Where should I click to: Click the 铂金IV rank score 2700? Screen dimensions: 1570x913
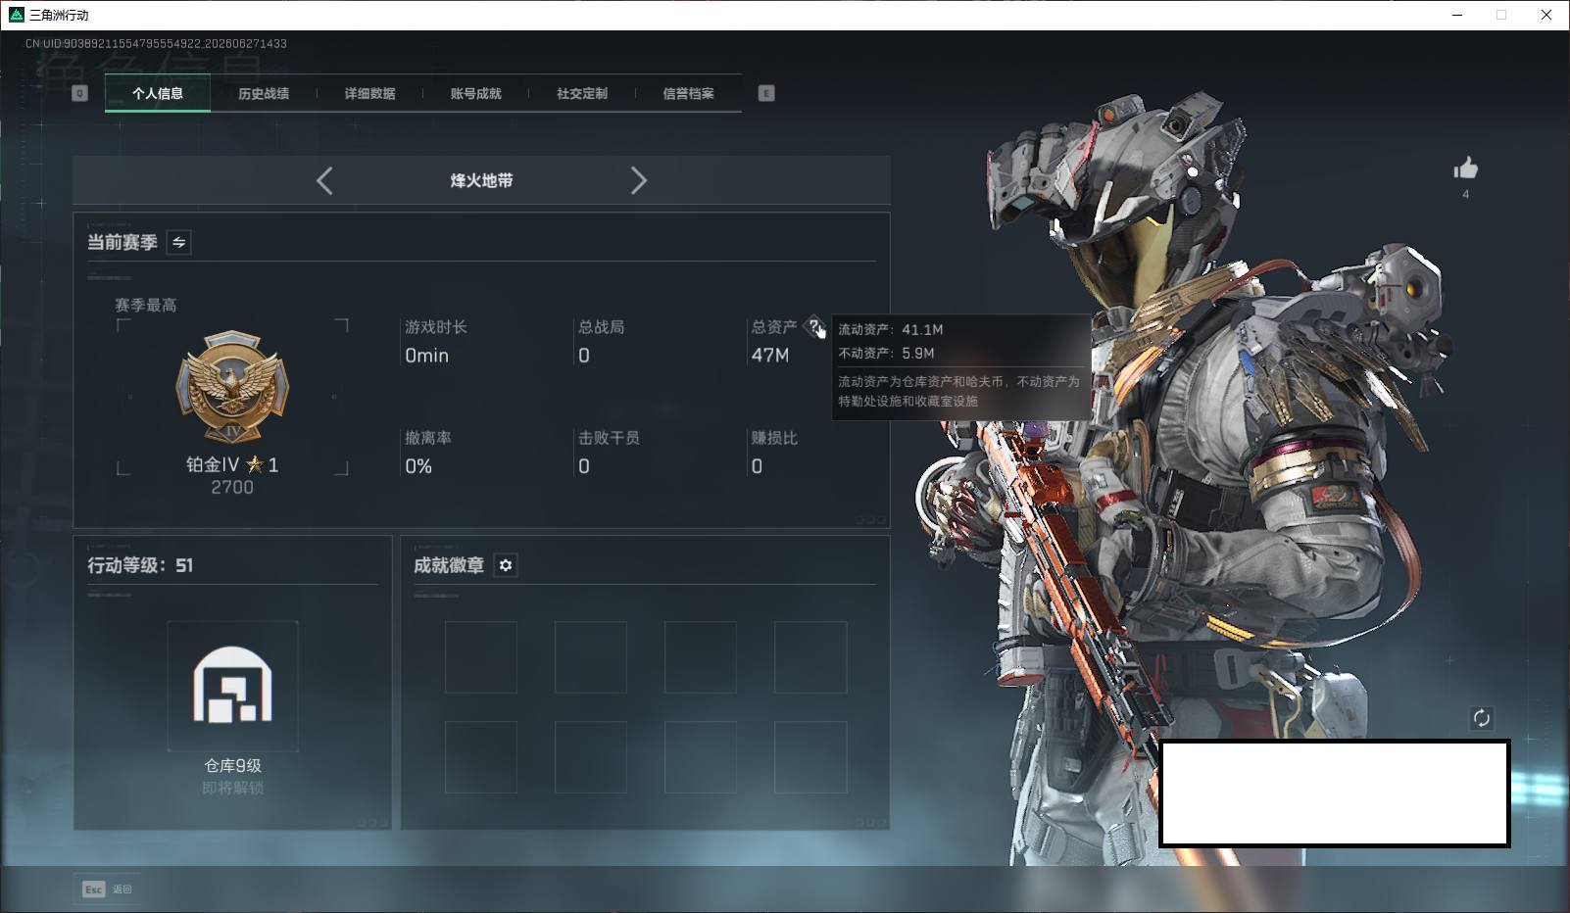coord(232,487)
